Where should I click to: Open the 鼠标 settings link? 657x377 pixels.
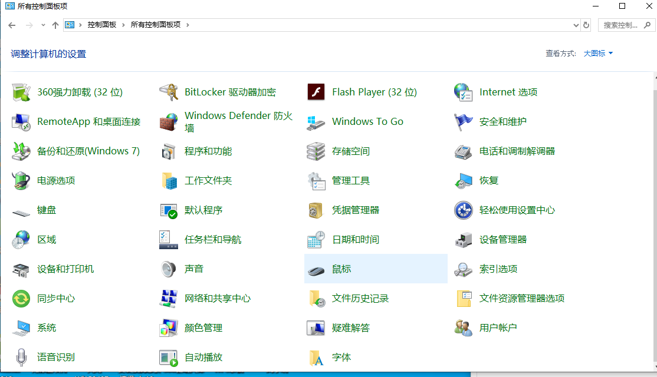tap(341, 269)
